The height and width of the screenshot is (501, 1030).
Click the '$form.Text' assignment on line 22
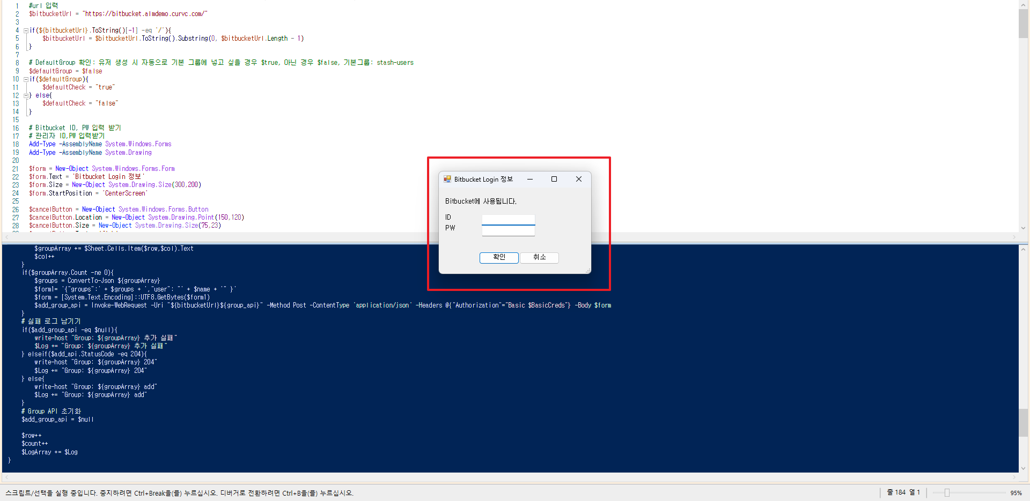(87, 177)
